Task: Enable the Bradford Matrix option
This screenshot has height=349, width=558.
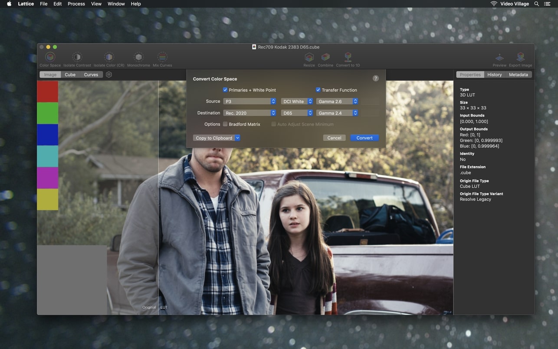Action: 225,124
